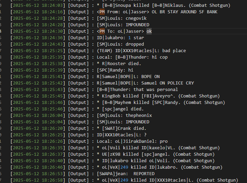This screenshot has height=183, width=247.
Task: Click the '(TEAM) ID|XXX10tacles|L: bad place' line
Action: tap(98, 50)
